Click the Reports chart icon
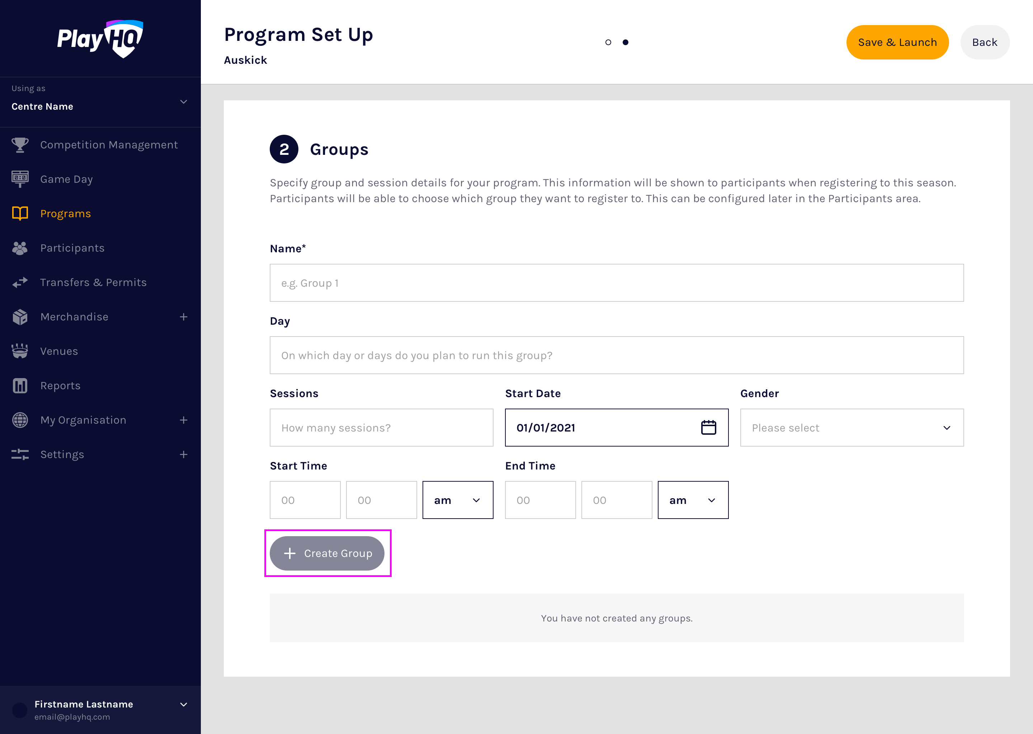The width and height of the screenshot is (1033, 734). (20, 386)
